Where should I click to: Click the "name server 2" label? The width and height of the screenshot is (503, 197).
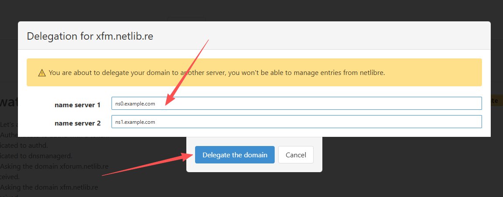coord(77,123)
